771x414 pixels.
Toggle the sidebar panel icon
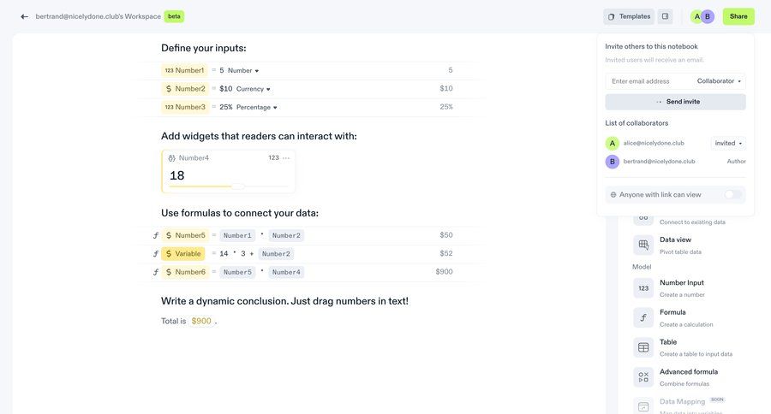[x=666, y=16]
